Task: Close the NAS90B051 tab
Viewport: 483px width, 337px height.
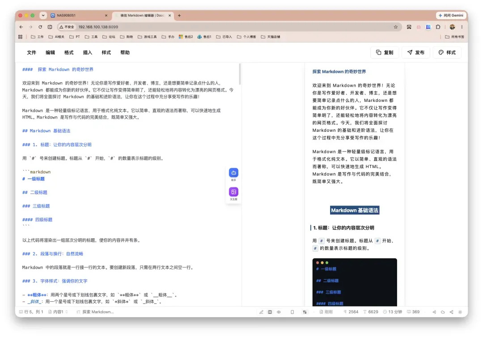Action: click(106, 15)
